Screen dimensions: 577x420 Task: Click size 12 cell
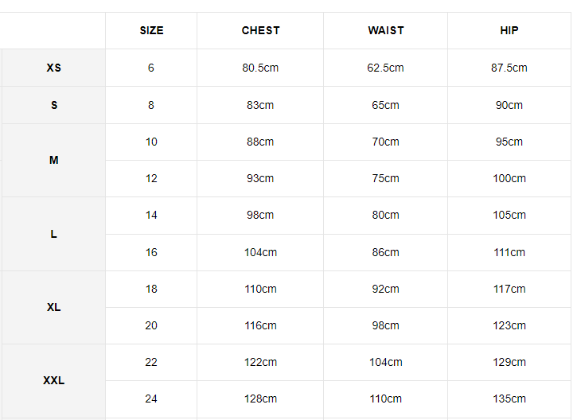pos(151,178)
